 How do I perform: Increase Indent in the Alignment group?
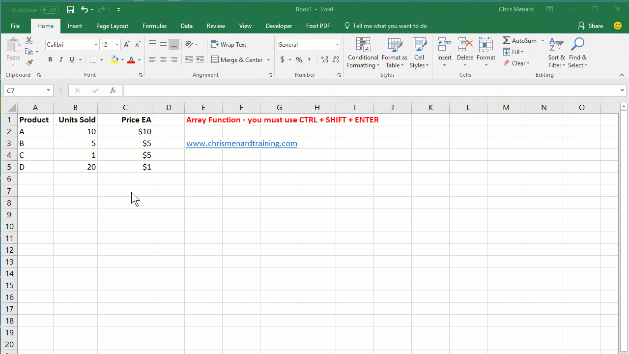click(x=200, y=60)
